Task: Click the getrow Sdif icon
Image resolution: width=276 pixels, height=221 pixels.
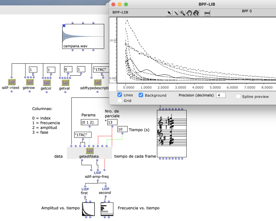Action: (x=30, y=82)
